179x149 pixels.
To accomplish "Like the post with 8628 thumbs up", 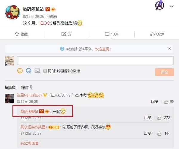I will [x=152, y=34].
